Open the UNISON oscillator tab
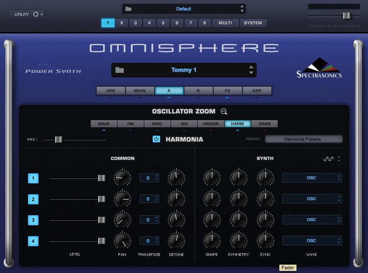Image resolution: width=368 pixels, height=273 pixels. click(211, 124)
